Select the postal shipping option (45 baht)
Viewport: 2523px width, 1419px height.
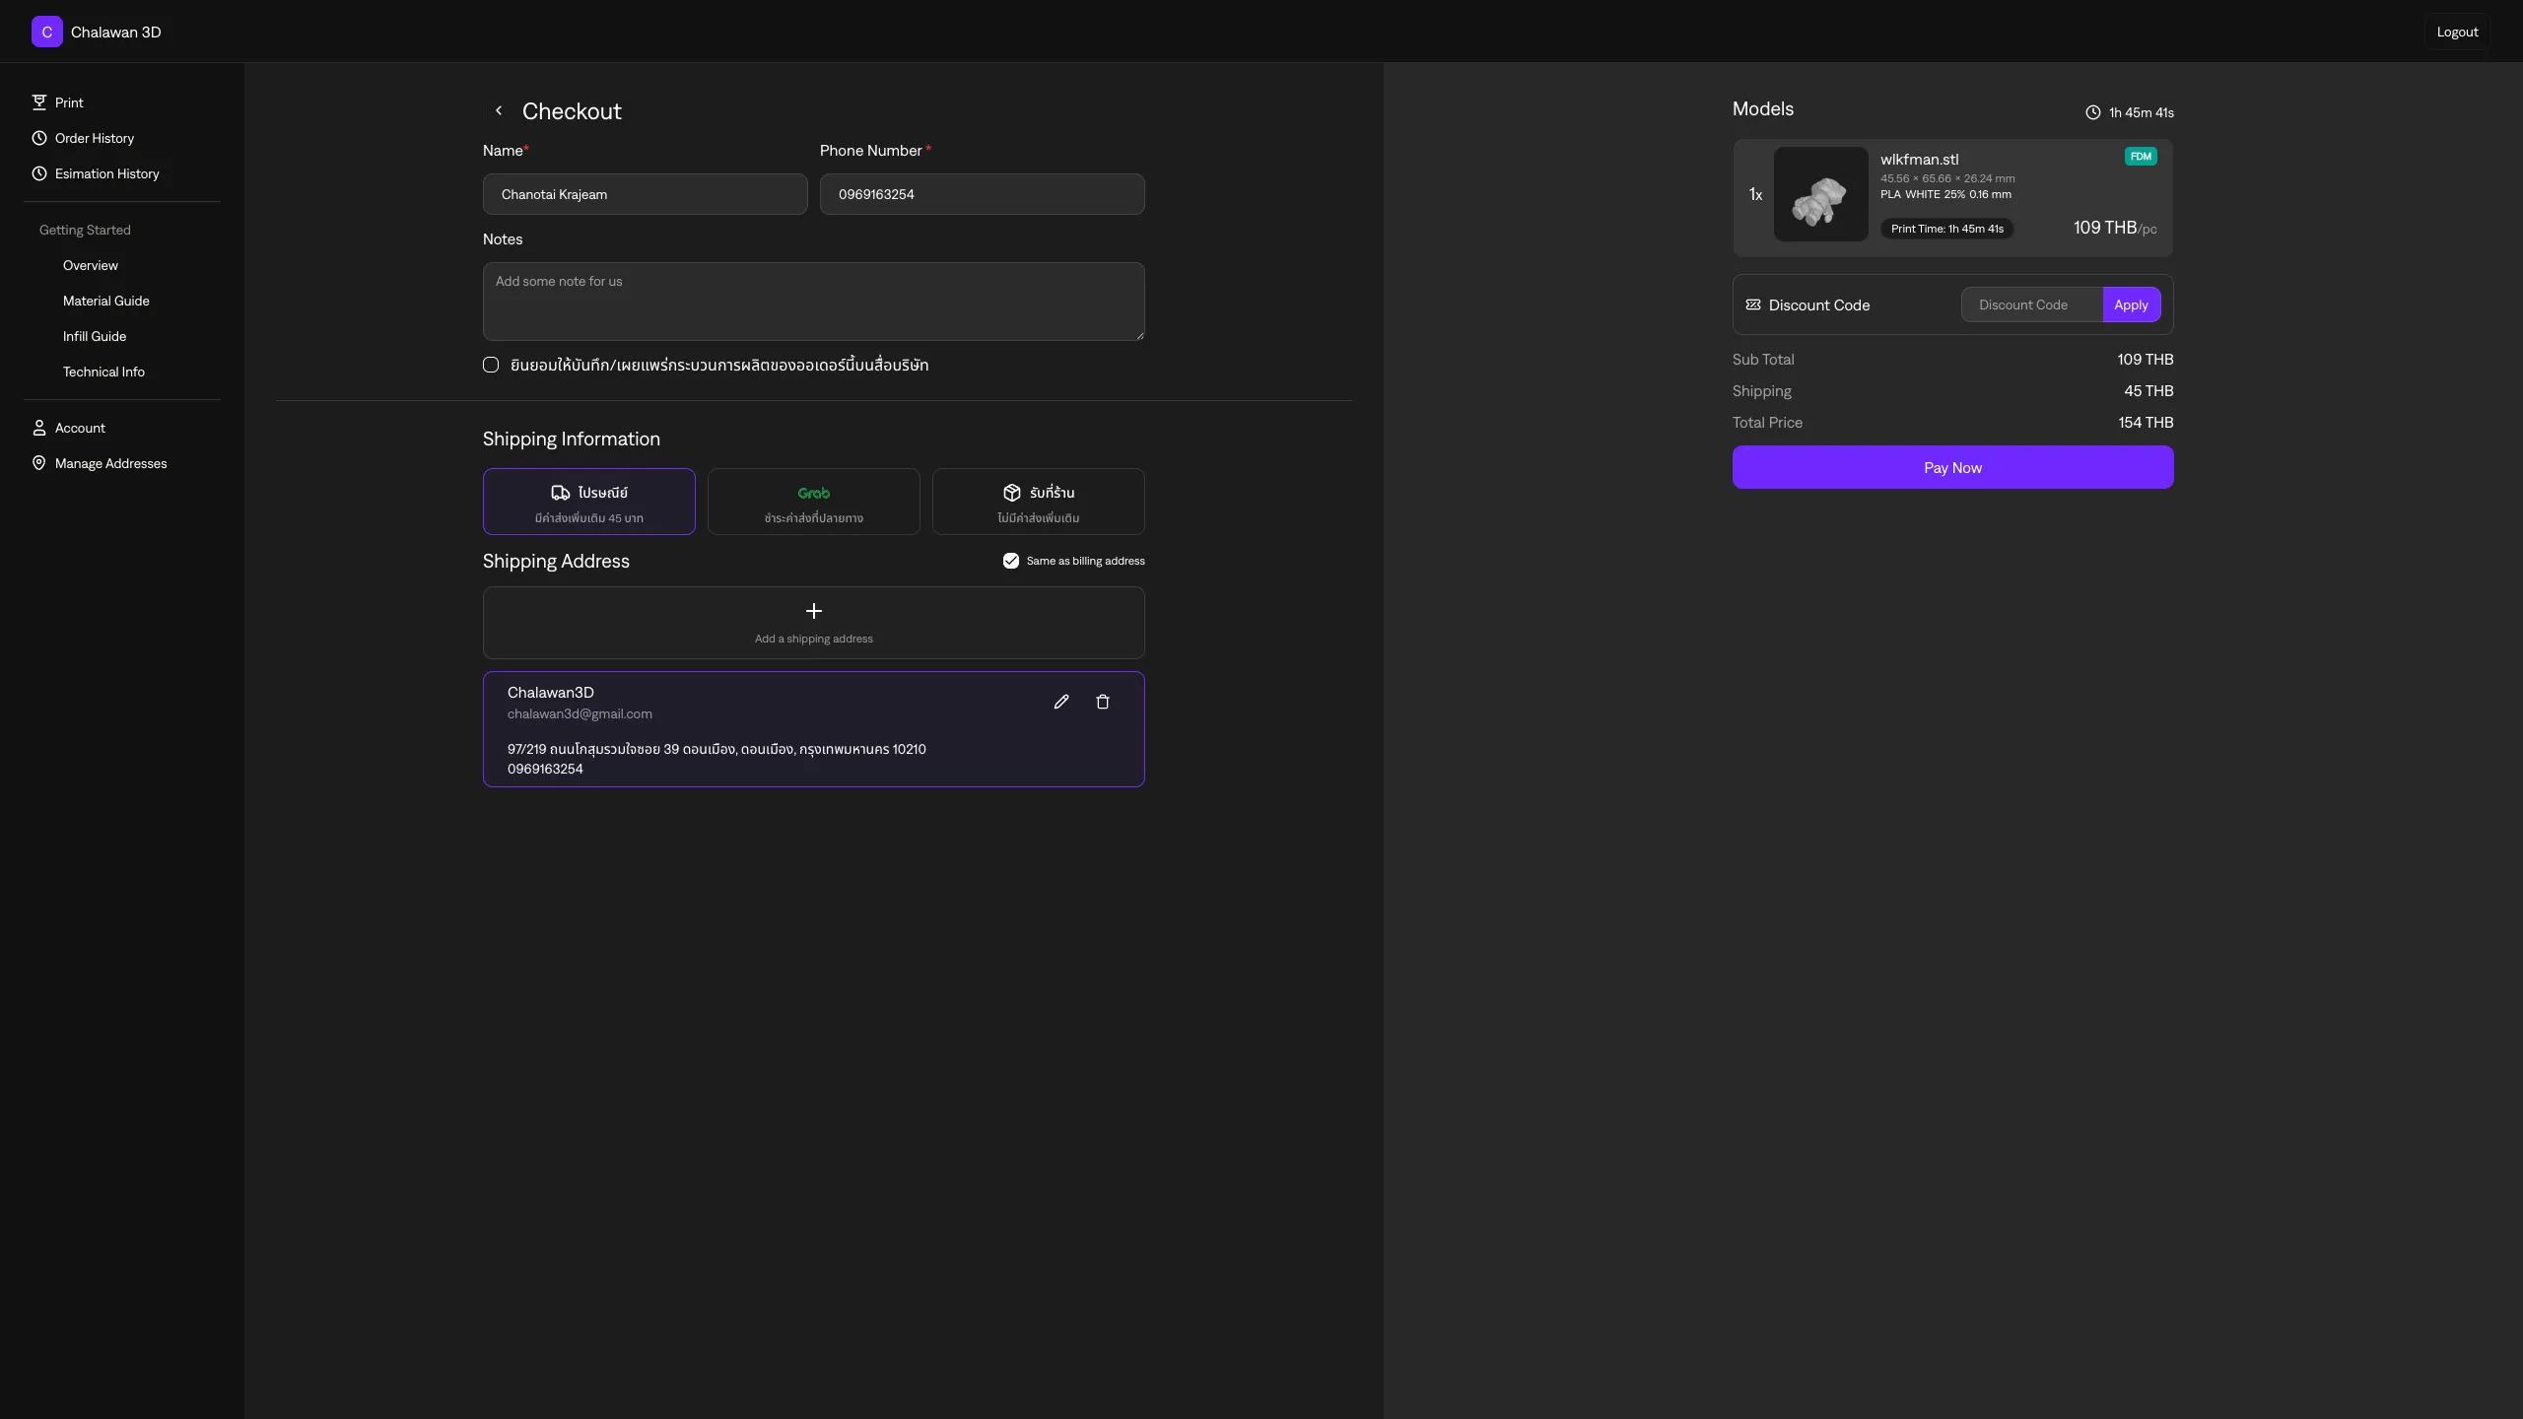click(x=588, y=502)
